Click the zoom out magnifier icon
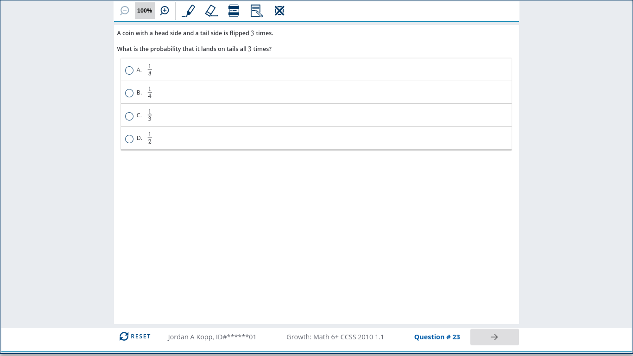This screenshot has width=633, height=356. pos(125,10)
